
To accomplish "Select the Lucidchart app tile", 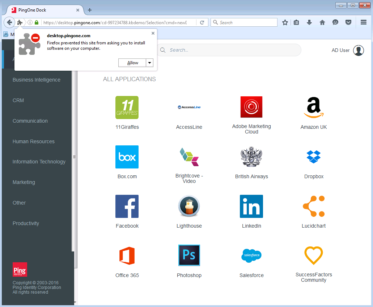I will pos(313,206).
